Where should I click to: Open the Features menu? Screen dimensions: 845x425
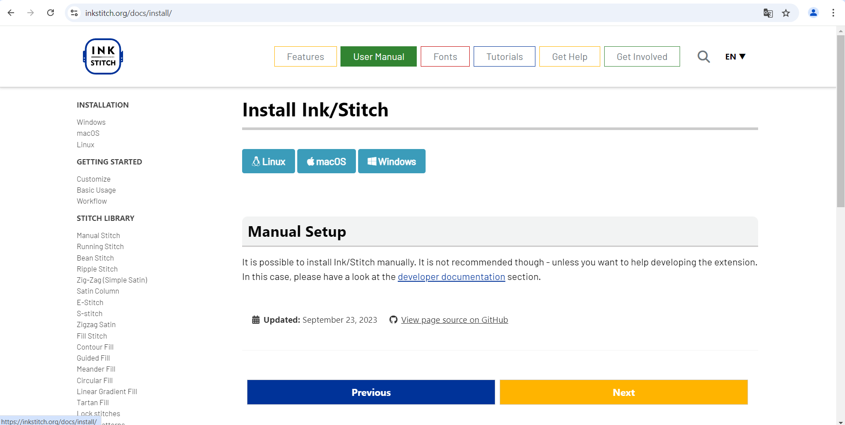(305, 56)
